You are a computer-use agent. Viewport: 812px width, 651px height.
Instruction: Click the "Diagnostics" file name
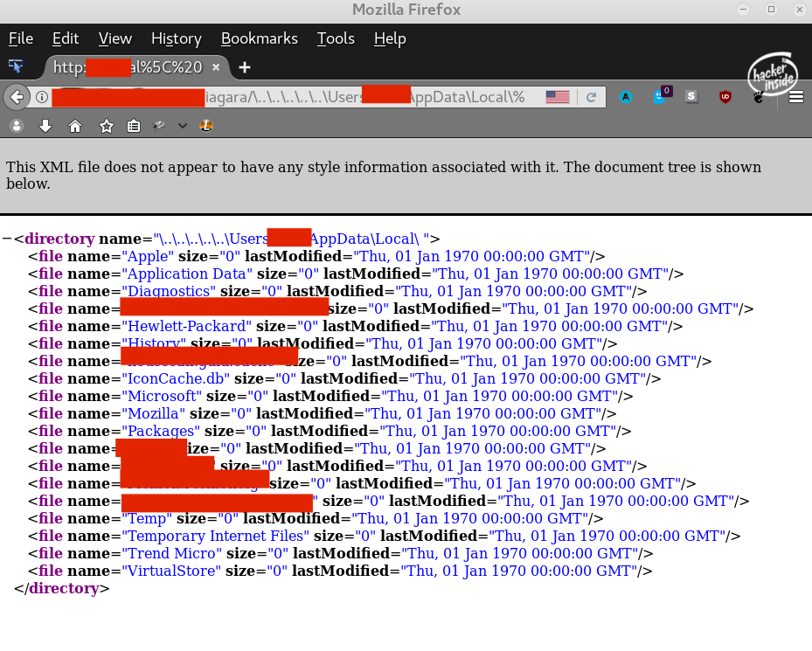coord(169,291)
